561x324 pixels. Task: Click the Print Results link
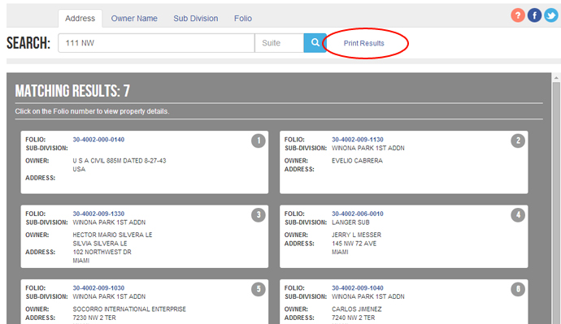tap(364, 43)
